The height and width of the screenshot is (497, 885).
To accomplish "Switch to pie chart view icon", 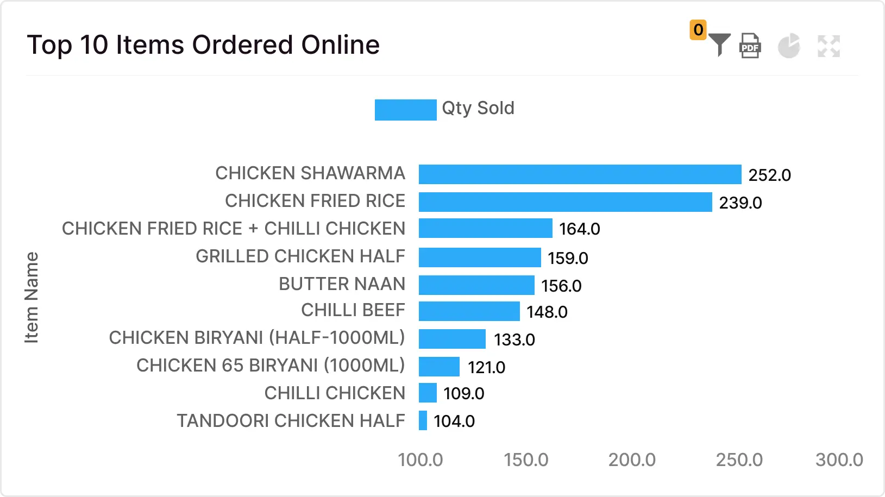I will pos(789,46).
